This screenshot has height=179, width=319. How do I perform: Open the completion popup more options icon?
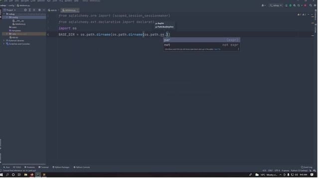point(238,49)
